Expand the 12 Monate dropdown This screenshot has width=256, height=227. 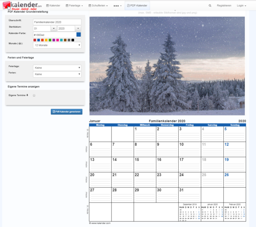coord(57,45)
